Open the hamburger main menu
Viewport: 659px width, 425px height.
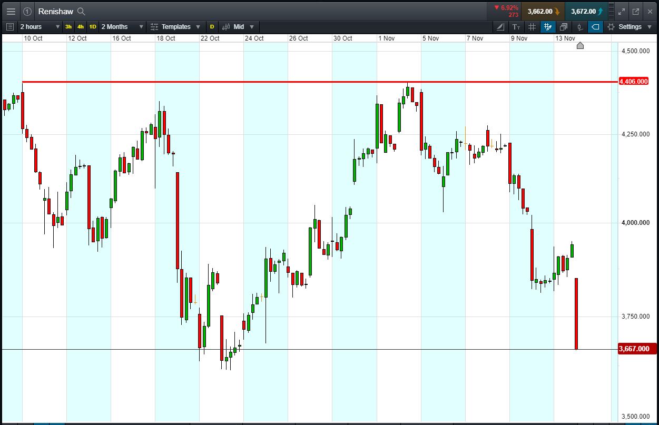[11, 11]
